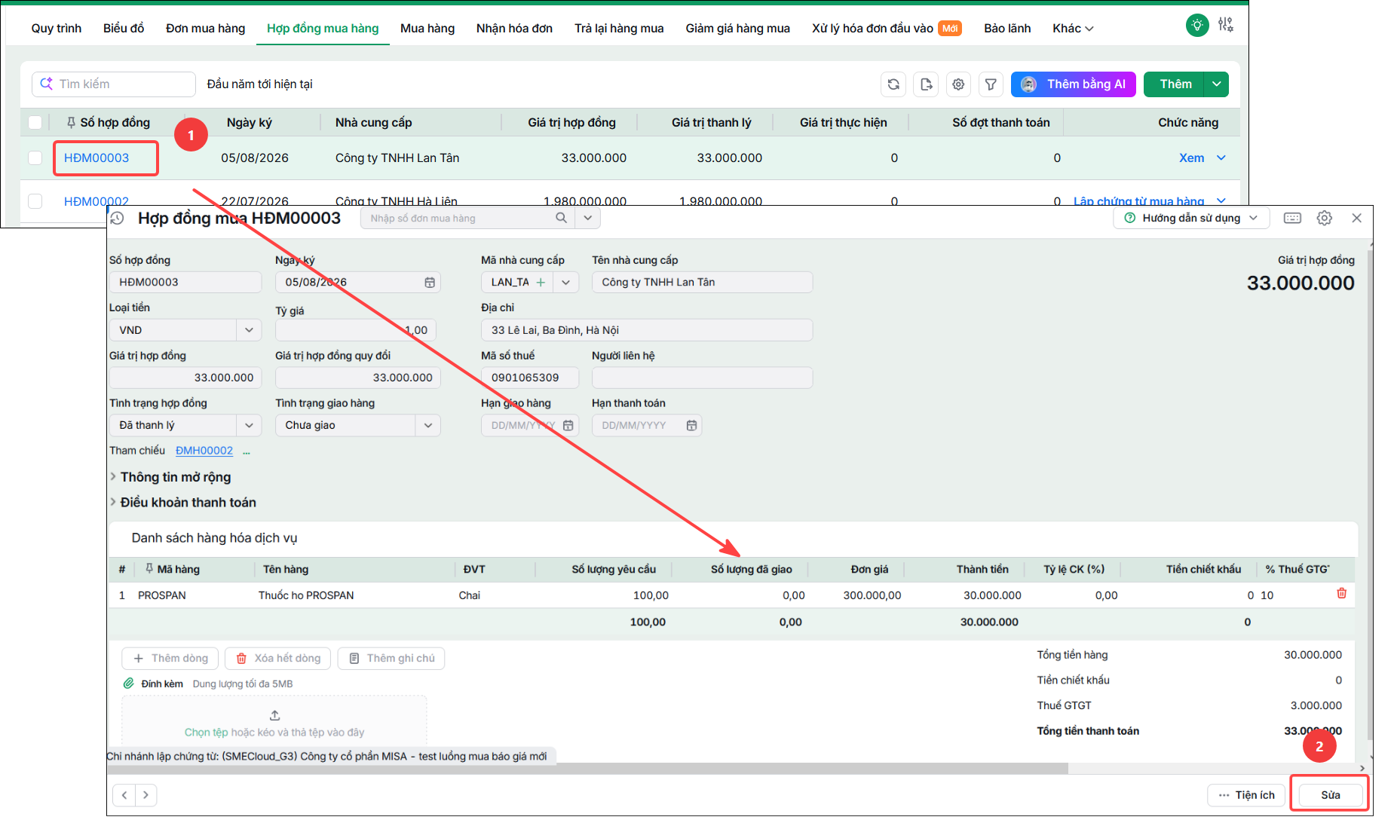Click the refresh icon in contract list toolbar

893,84
